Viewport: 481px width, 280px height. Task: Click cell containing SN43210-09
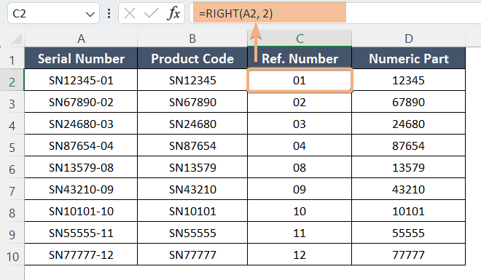81,189
